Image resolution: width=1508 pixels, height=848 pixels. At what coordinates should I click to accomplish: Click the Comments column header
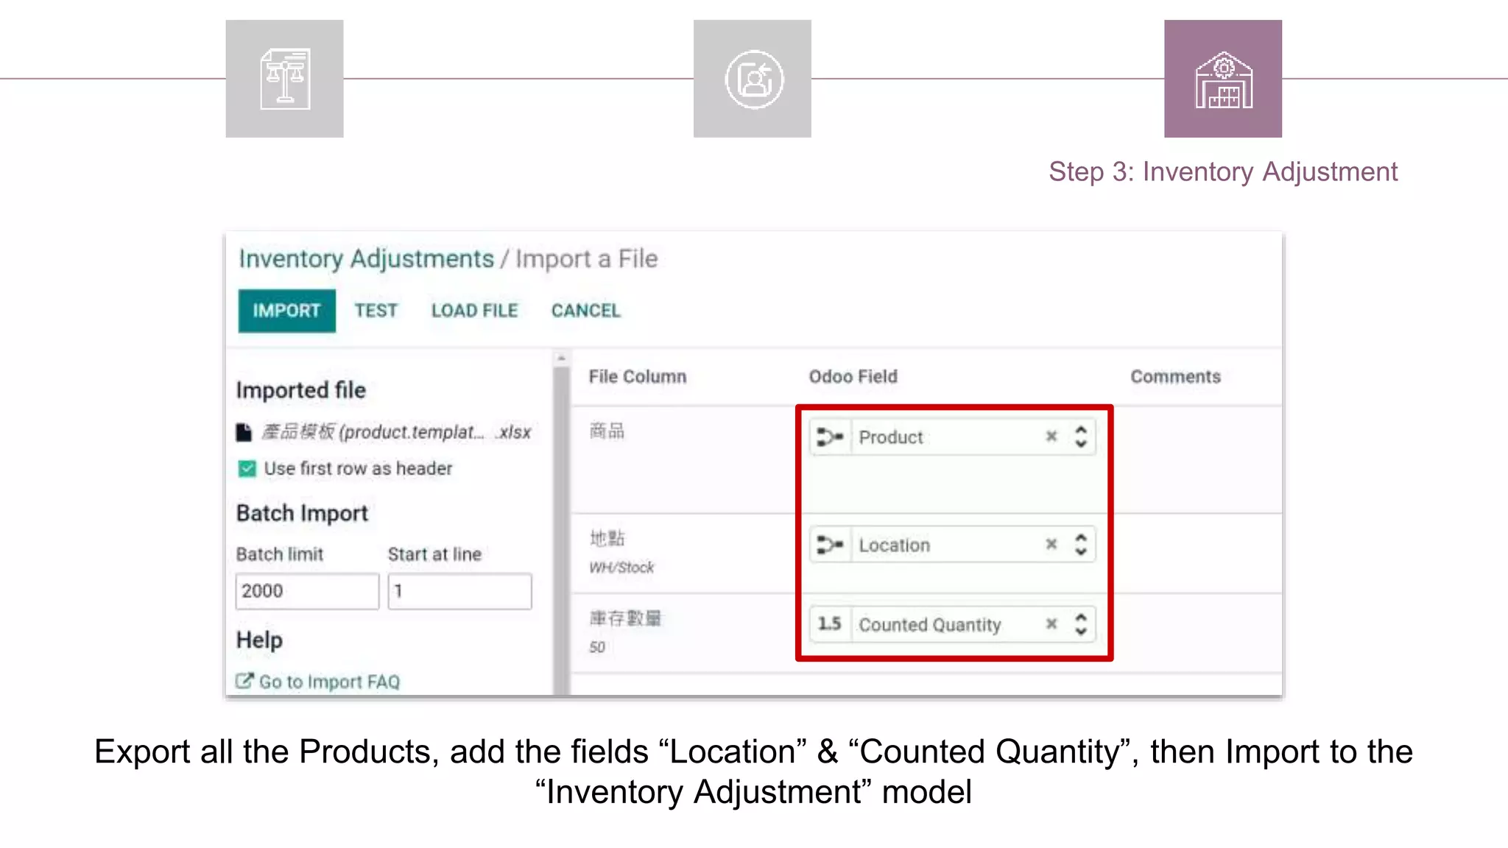pos(1176,377)
